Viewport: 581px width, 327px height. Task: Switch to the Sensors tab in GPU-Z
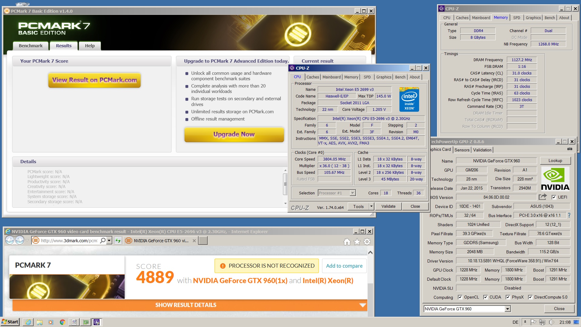[x=462, y=150]
